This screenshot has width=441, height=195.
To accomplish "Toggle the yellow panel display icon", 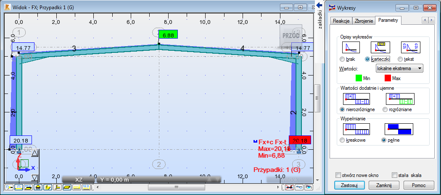I will (67, 187).
